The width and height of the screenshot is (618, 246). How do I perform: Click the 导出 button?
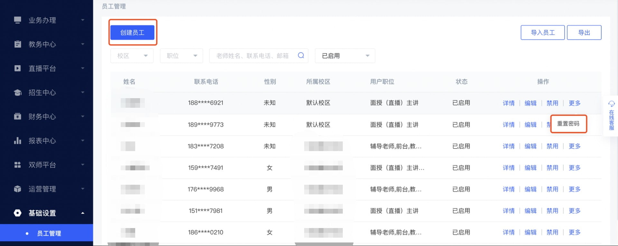(584, 33)
